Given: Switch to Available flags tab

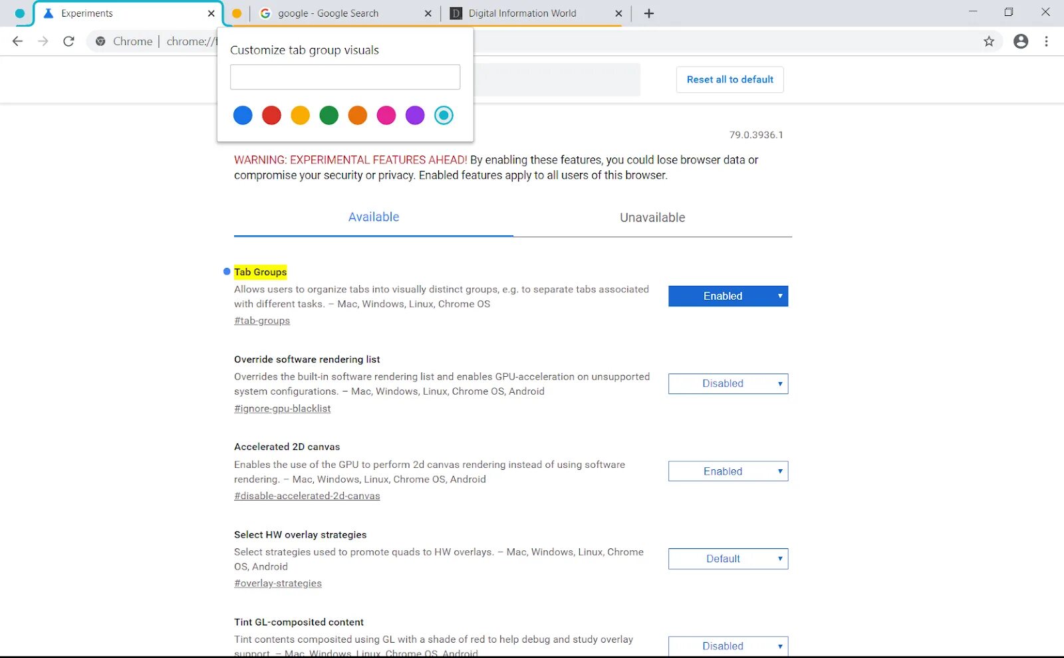Looking at the screenshot, I should (374, 217).
